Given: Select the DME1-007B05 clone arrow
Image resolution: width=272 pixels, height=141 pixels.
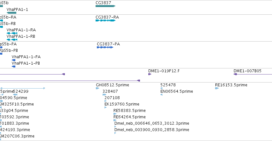Looking at the screenshot, I should 253,74.
